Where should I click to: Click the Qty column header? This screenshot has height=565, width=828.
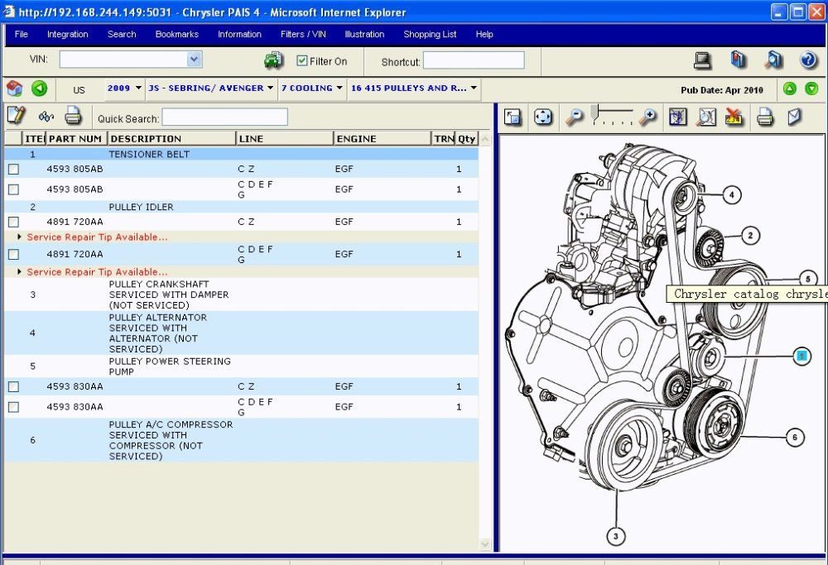pos(466,139)
